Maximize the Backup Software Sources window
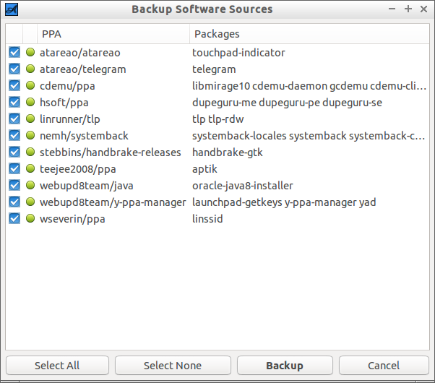Viewport: 435px width, 383px height. 408,9
